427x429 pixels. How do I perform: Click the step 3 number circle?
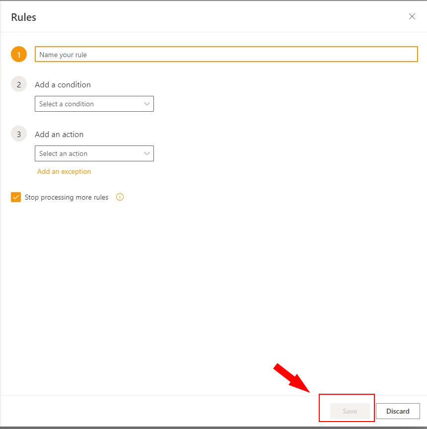coord(19,134)
